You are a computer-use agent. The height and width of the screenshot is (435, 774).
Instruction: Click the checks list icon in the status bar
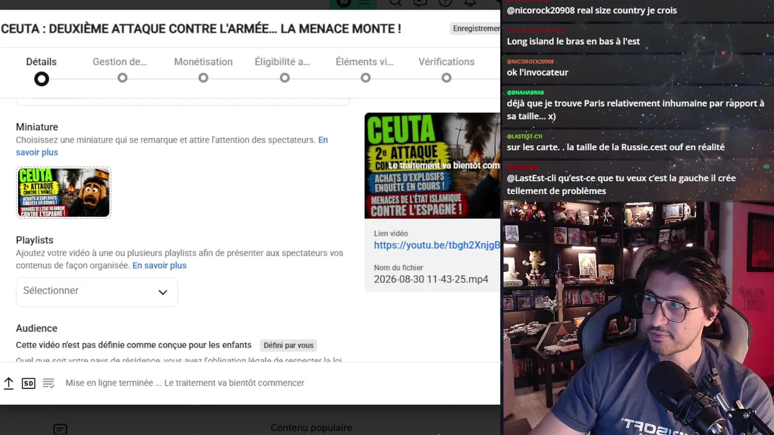(x=48, y=383)
